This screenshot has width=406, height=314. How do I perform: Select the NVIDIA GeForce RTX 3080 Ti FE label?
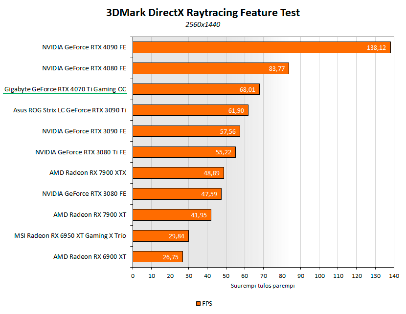[x=81, y=152]
